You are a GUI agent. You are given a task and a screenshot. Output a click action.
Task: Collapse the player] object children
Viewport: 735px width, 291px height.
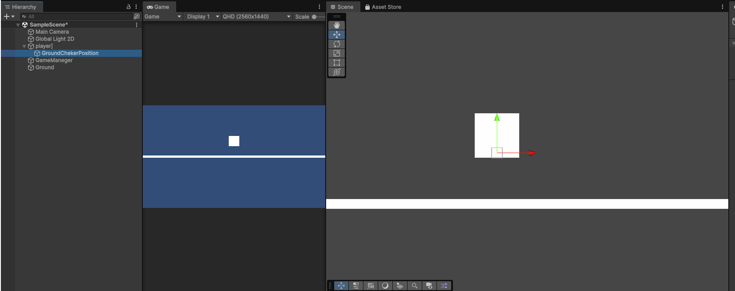tap(24, 46)
